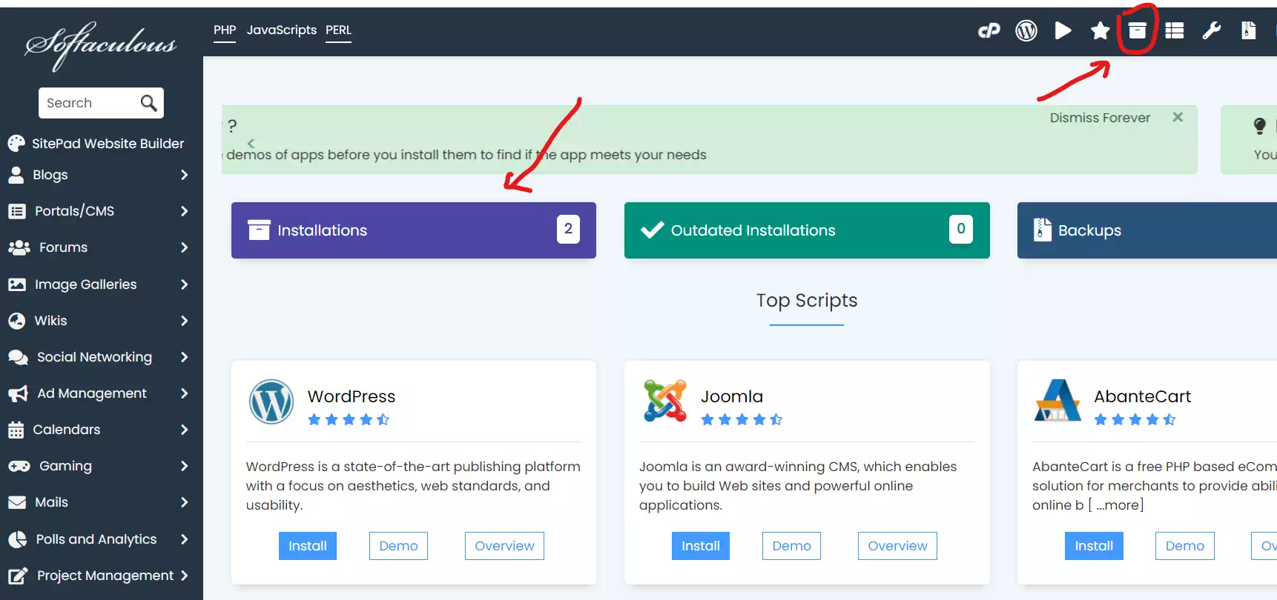
Task: Open SitePad Website Builder
Action: [x=108, y=143]
